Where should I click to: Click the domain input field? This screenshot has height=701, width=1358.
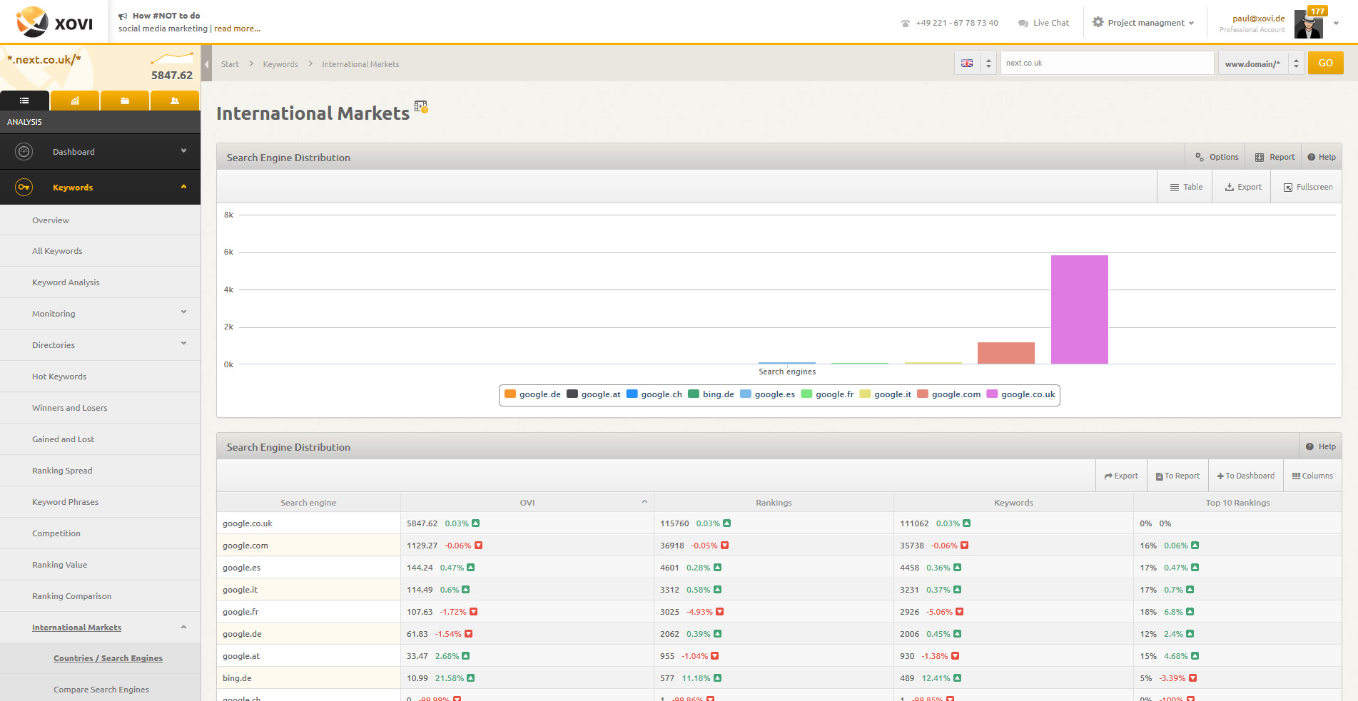(x=1107, y=63)
